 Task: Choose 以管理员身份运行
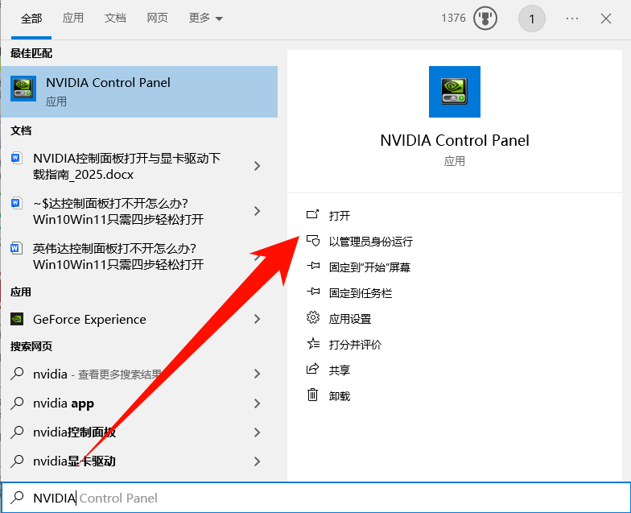tap(370, 242)
